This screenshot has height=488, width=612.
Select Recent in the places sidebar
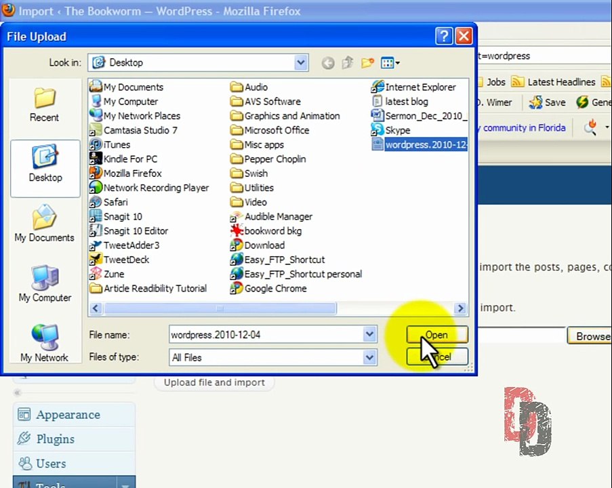44,104
